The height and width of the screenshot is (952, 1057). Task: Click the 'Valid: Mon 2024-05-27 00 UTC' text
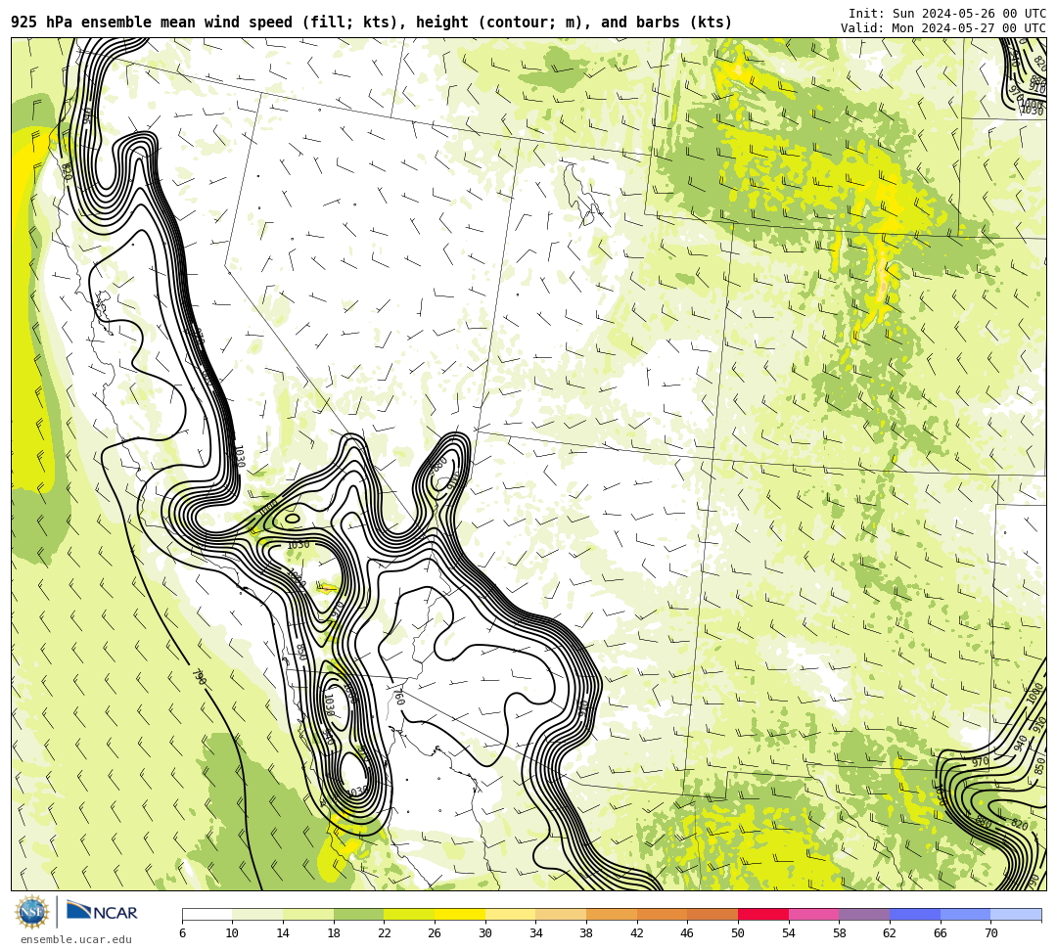[943, 27]
